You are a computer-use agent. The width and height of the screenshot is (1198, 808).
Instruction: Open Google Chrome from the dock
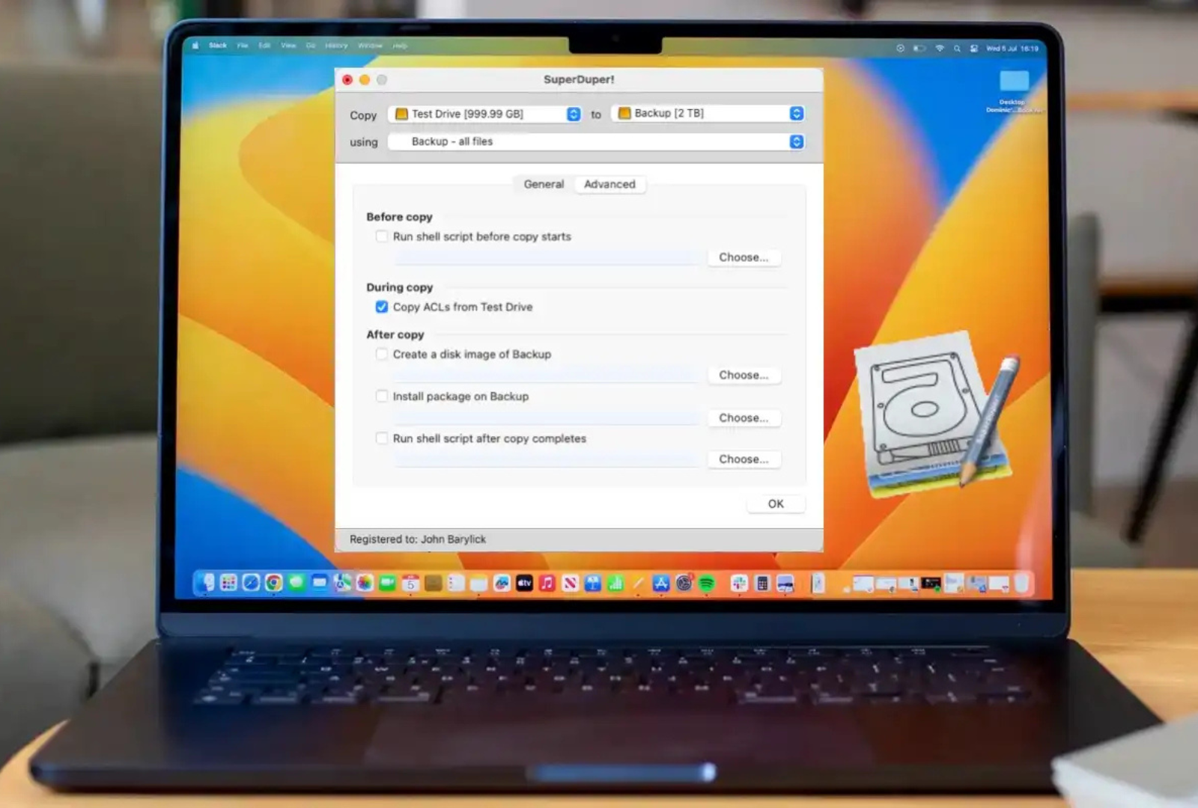pos(274,583)
